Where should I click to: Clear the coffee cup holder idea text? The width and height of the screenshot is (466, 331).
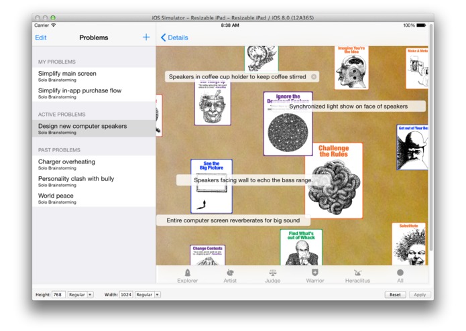pos(314,77)
